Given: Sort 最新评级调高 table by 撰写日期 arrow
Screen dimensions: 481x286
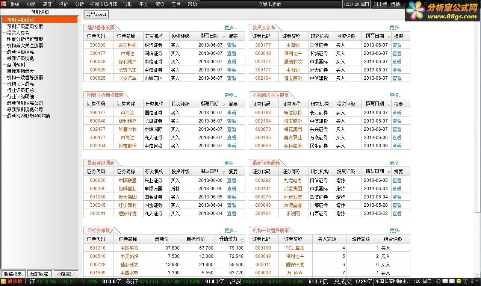Looking at the screenshot, I should [x=224, y=172].
